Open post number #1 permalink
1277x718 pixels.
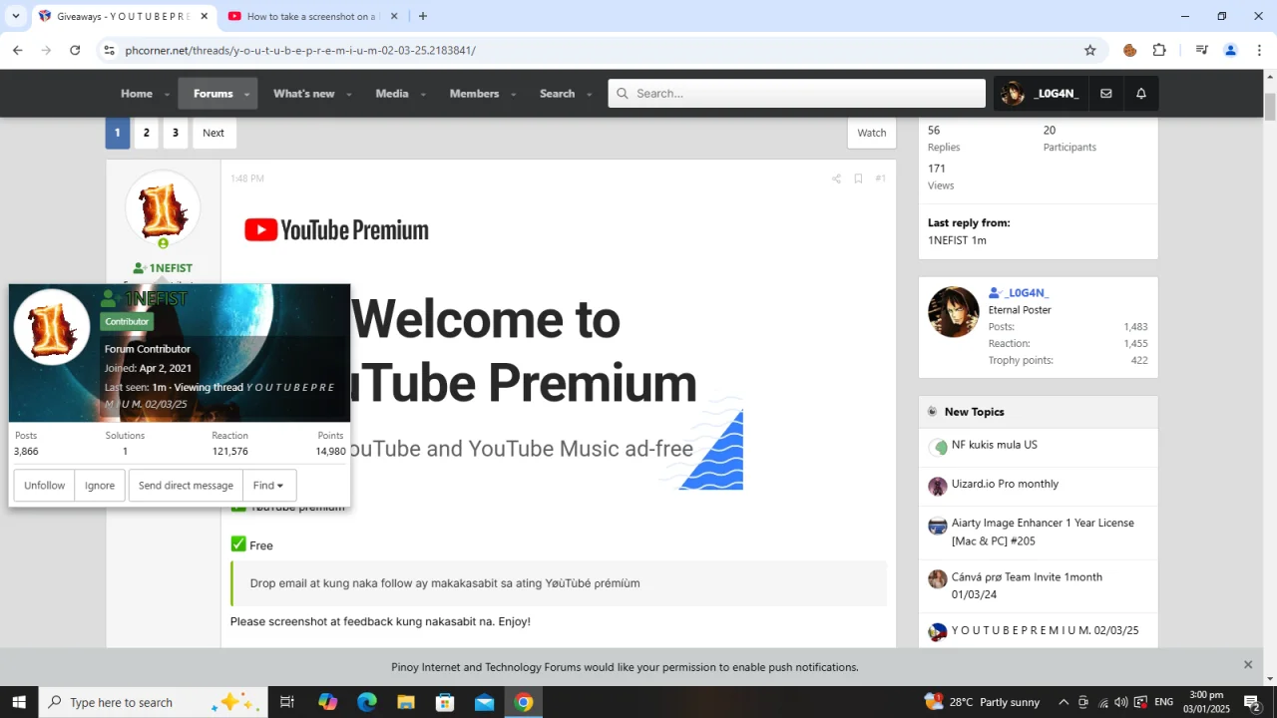click(x=880, y=179)
